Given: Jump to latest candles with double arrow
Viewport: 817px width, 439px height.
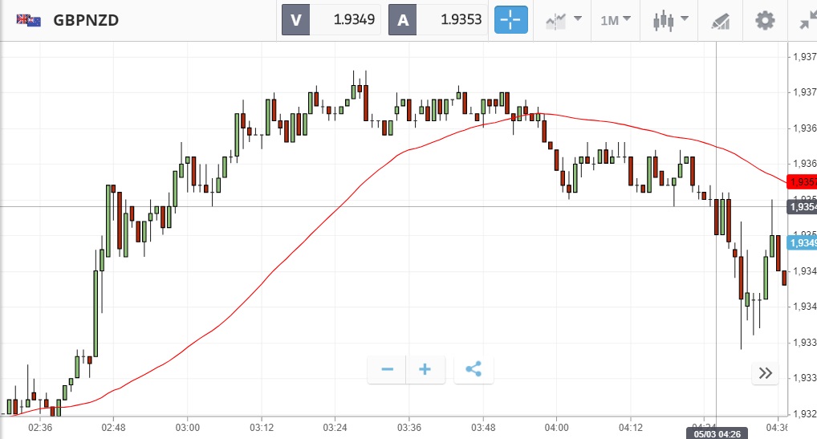Looking at the screenshot, I should coord(766,372).
